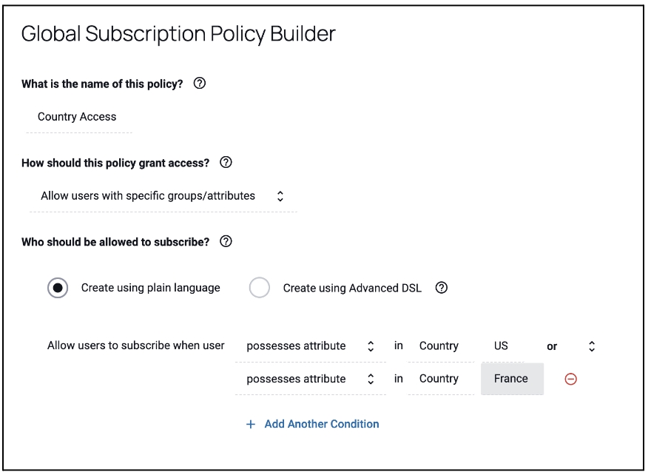The image size is (651, 475).
Task: Click the plus icon before Add Another Condition
Action: coord(251,424)
